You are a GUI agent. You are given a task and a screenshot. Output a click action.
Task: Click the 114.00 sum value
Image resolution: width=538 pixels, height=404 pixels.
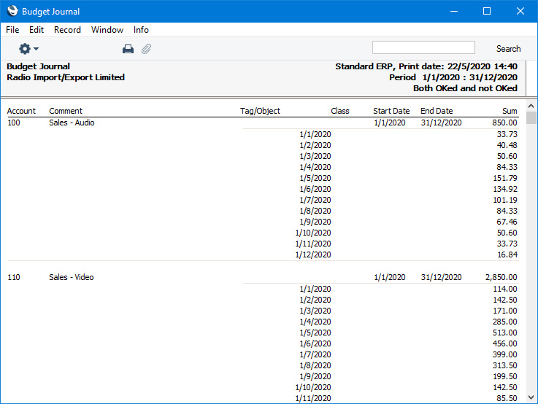click(x=504, y=289)
